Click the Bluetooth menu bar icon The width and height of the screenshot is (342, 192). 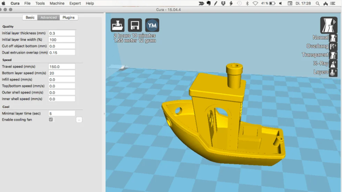pos(247,3)
